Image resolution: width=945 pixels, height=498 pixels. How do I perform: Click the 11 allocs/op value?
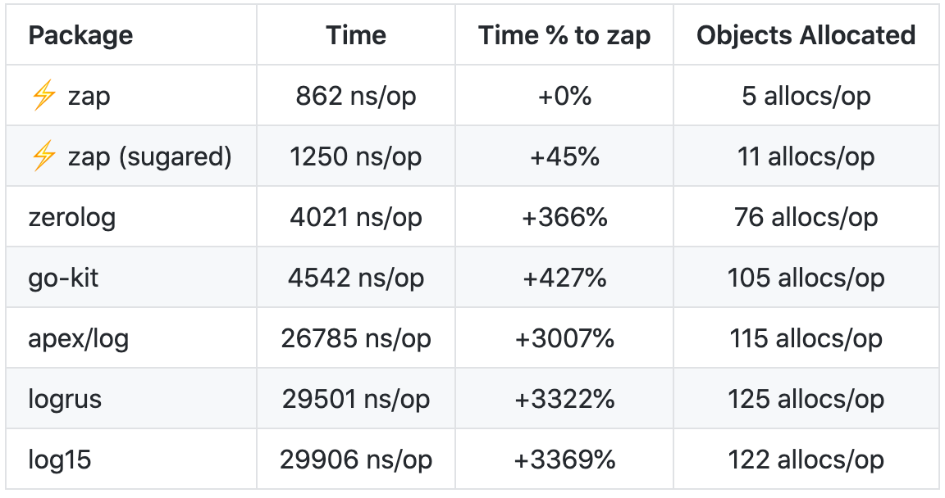pos(806,156)
